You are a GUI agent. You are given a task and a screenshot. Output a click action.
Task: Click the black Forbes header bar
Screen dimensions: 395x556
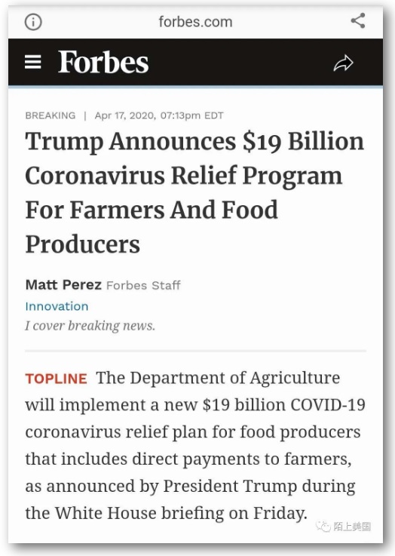pos(195,62)
